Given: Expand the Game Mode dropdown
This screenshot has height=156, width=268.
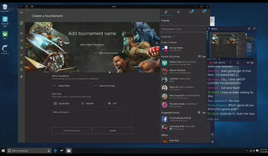Looking at the screenshot, I should click(x=71, y=86).
